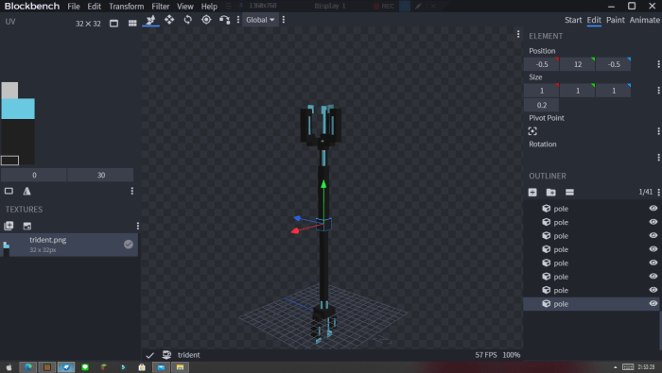
Task: Click the model format icon beside trident
Action: click(166, 355)
